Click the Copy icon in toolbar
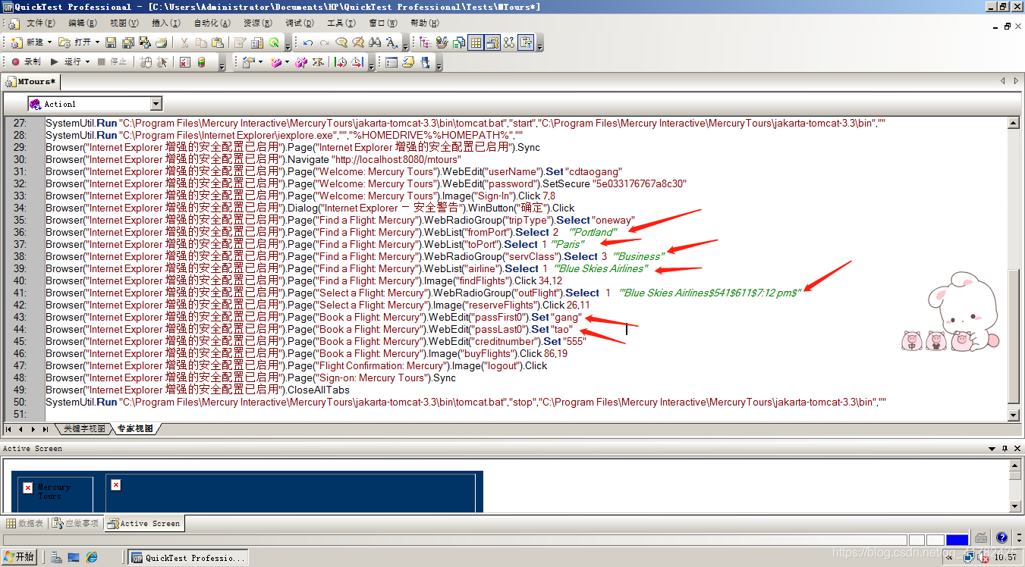The image size is (1025, 567). pos(201,42)
